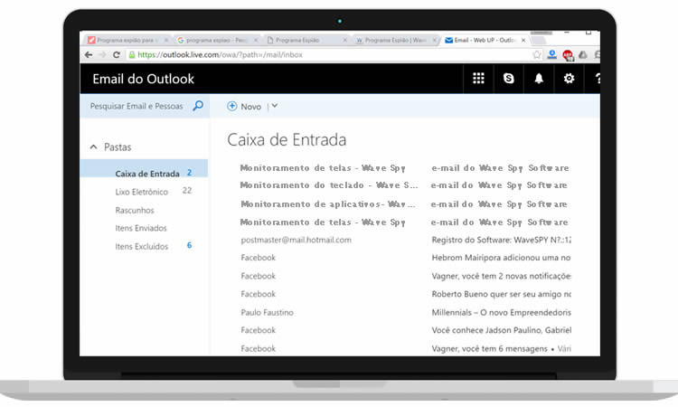This screenshot has width=678, height=407.
Task: Open the Itens Enviados folder
Action: coord(141,228)
